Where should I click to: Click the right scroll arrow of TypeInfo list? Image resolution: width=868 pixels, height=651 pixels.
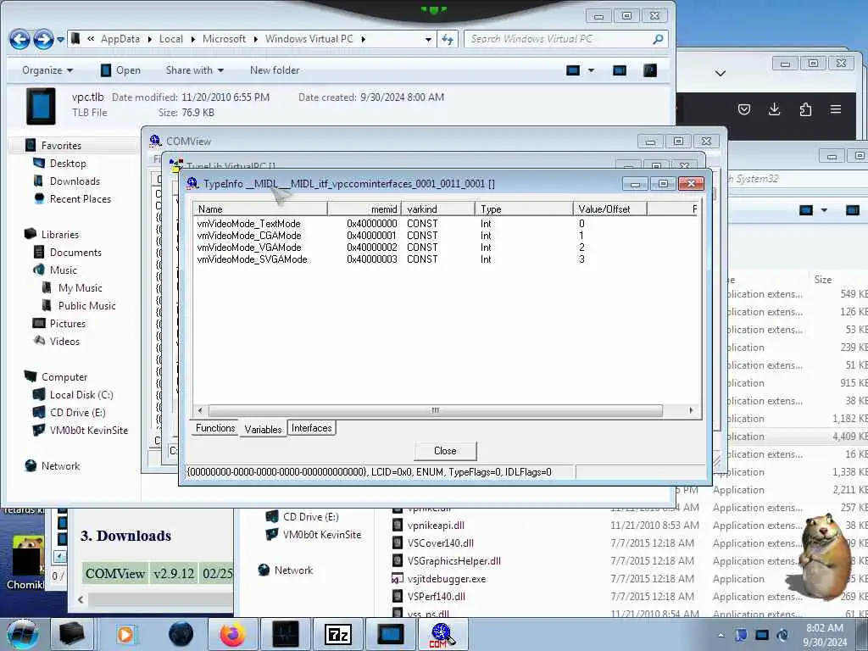(691, 410)
